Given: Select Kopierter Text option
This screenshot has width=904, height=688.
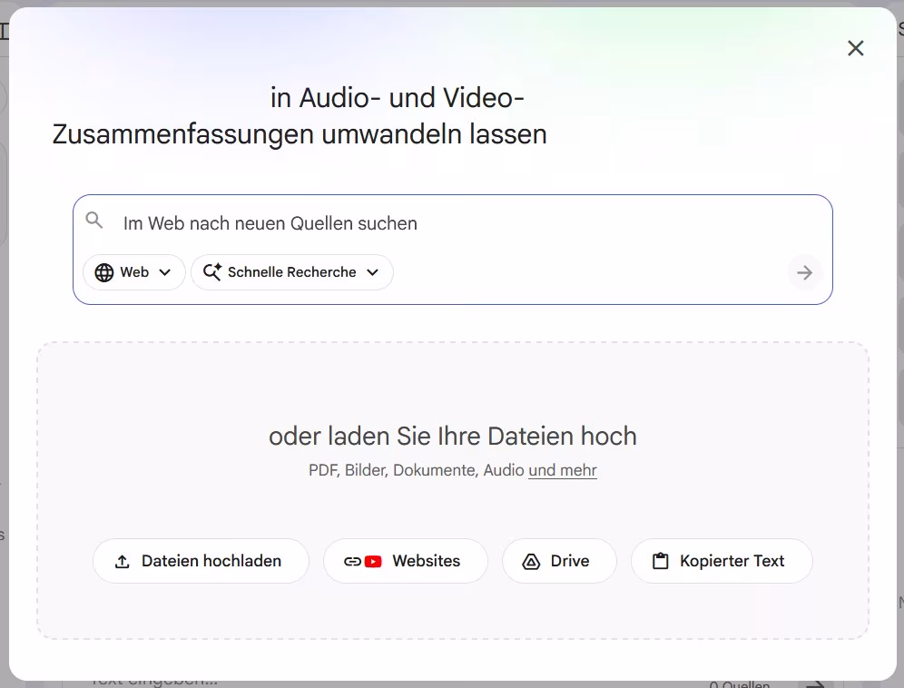Looking at the screenshot, I should (722, 561).
